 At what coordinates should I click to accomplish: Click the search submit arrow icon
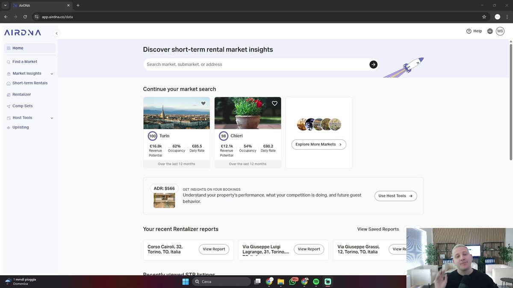(373, 64)
